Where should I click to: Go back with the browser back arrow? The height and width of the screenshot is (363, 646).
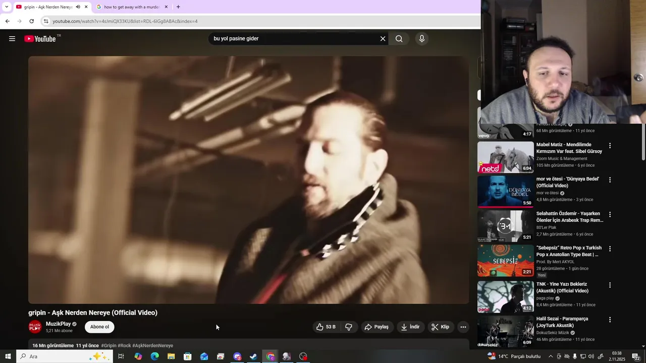7,21
